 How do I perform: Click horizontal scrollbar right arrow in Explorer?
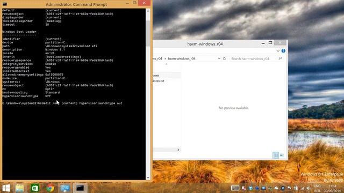coord(178,150)
